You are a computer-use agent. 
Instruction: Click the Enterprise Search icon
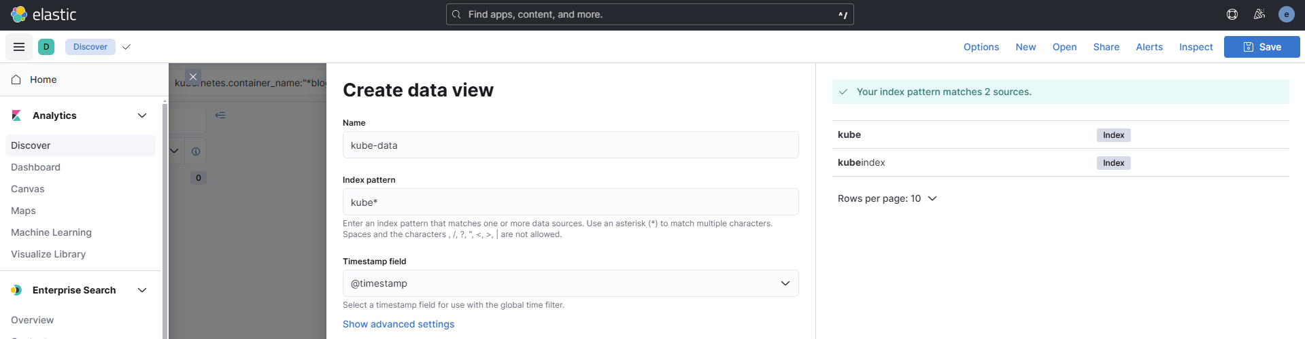(16, 290)
